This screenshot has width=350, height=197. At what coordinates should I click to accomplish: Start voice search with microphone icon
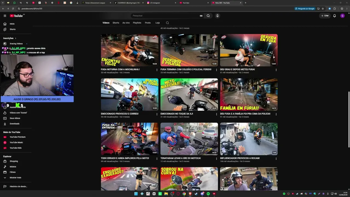(x=217, y=16)
